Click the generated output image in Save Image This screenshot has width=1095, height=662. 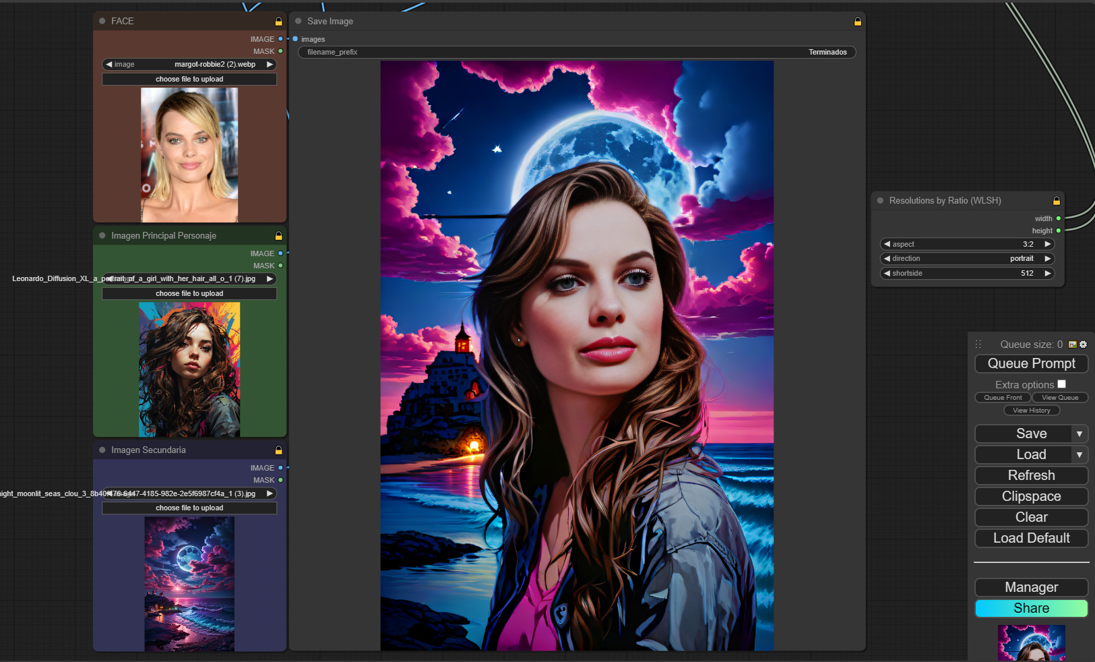tap(577, 356)
